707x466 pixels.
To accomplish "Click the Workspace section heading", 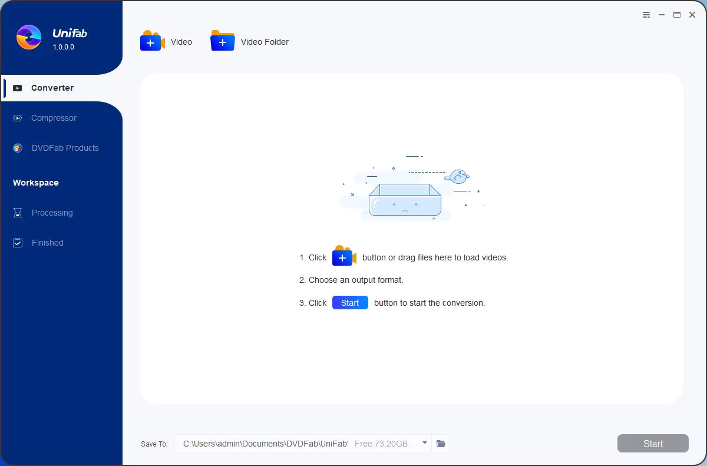I will click(36, 183).
